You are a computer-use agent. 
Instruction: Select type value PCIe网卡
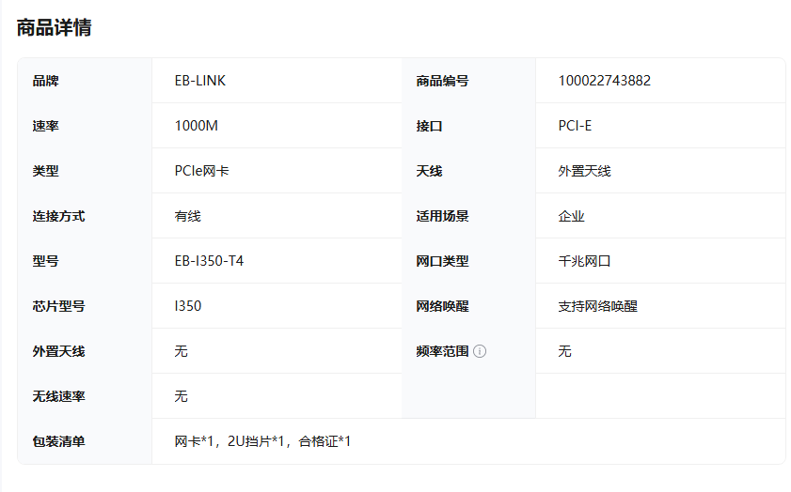tap(202, 171)
